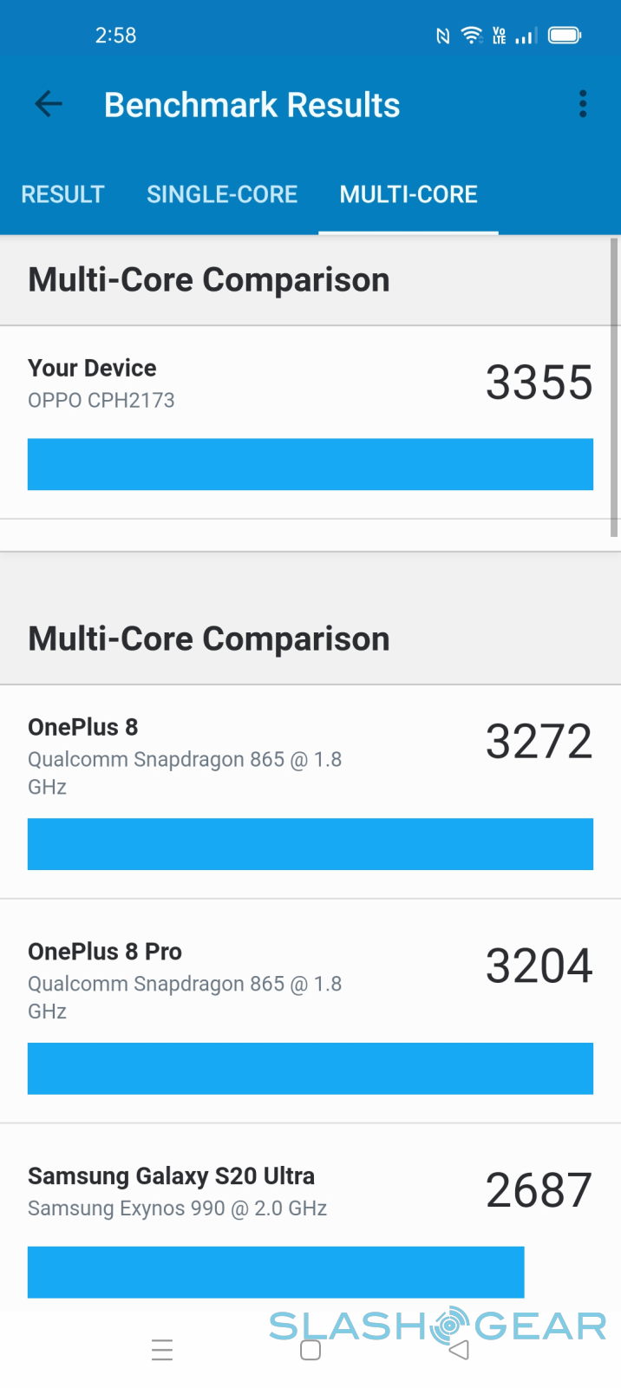621x1388 pixels.
Task: Click the Your Device score bar
Action: [x=310, y=464]
